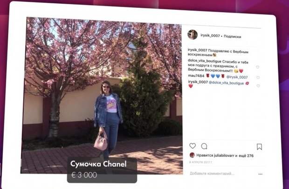Image resolution: width=289 pixels, height=189 pixels.
Task: Toggle the Подписки following button
Action: [x=232, y=36]
